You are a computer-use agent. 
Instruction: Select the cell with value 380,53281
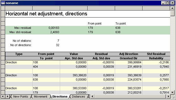[x=129, y=88]
